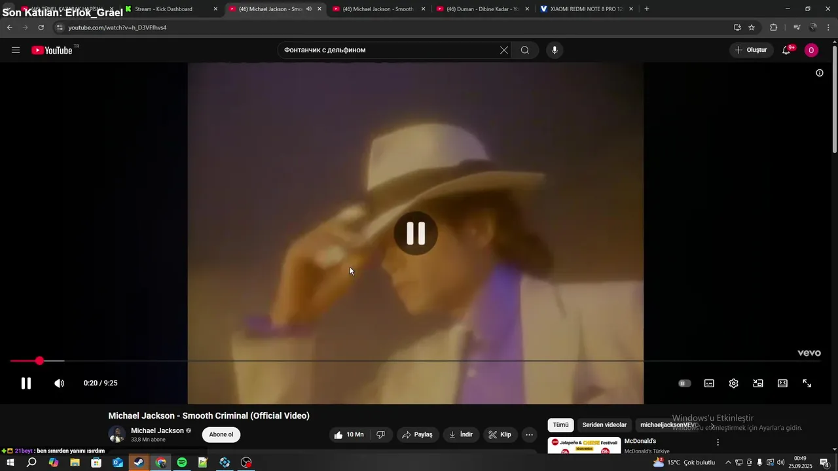Close the Kick Dashboard tab
This screenshot has width=838, height=471.
215,9
